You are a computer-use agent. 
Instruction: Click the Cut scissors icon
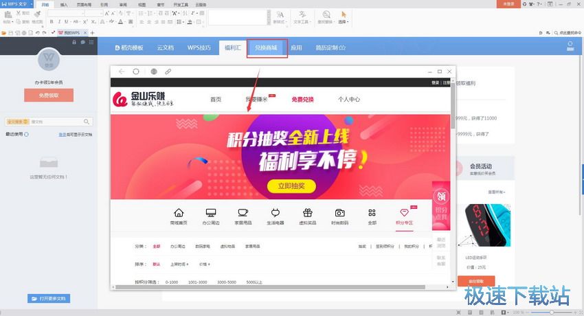coord(18,13)
